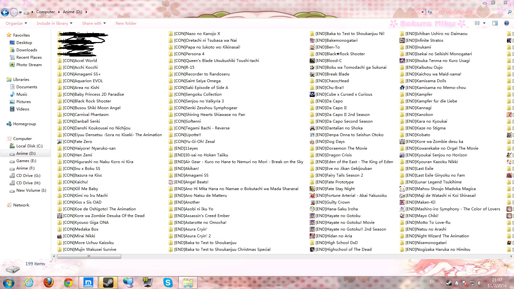Select Homegroup in the navigation pane
The image size is (514, 289).
tap(24, 124)
